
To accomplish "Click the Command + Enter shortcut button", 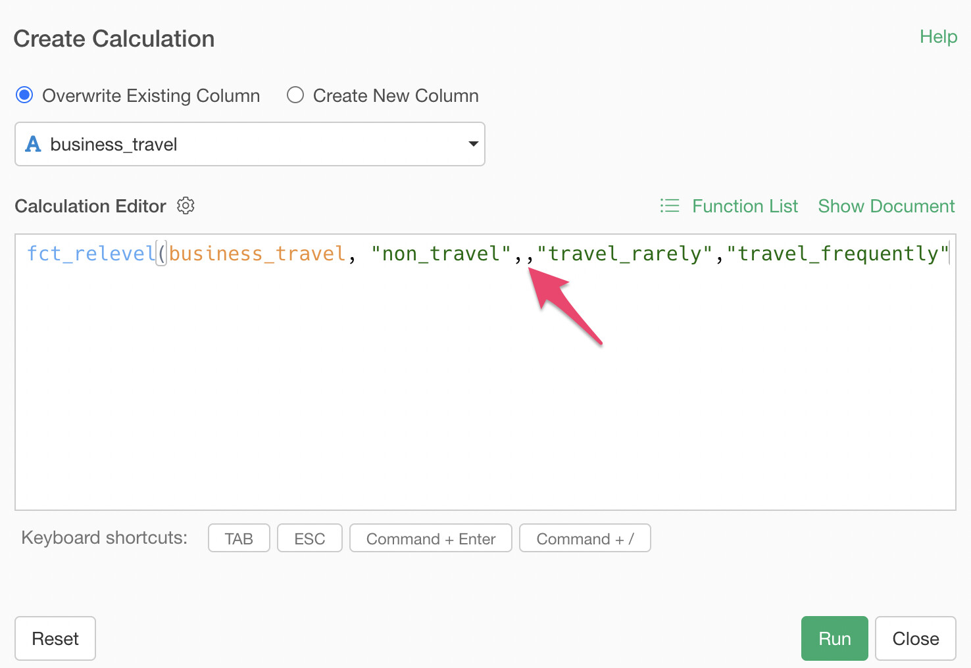I will (x=431, y=538).
